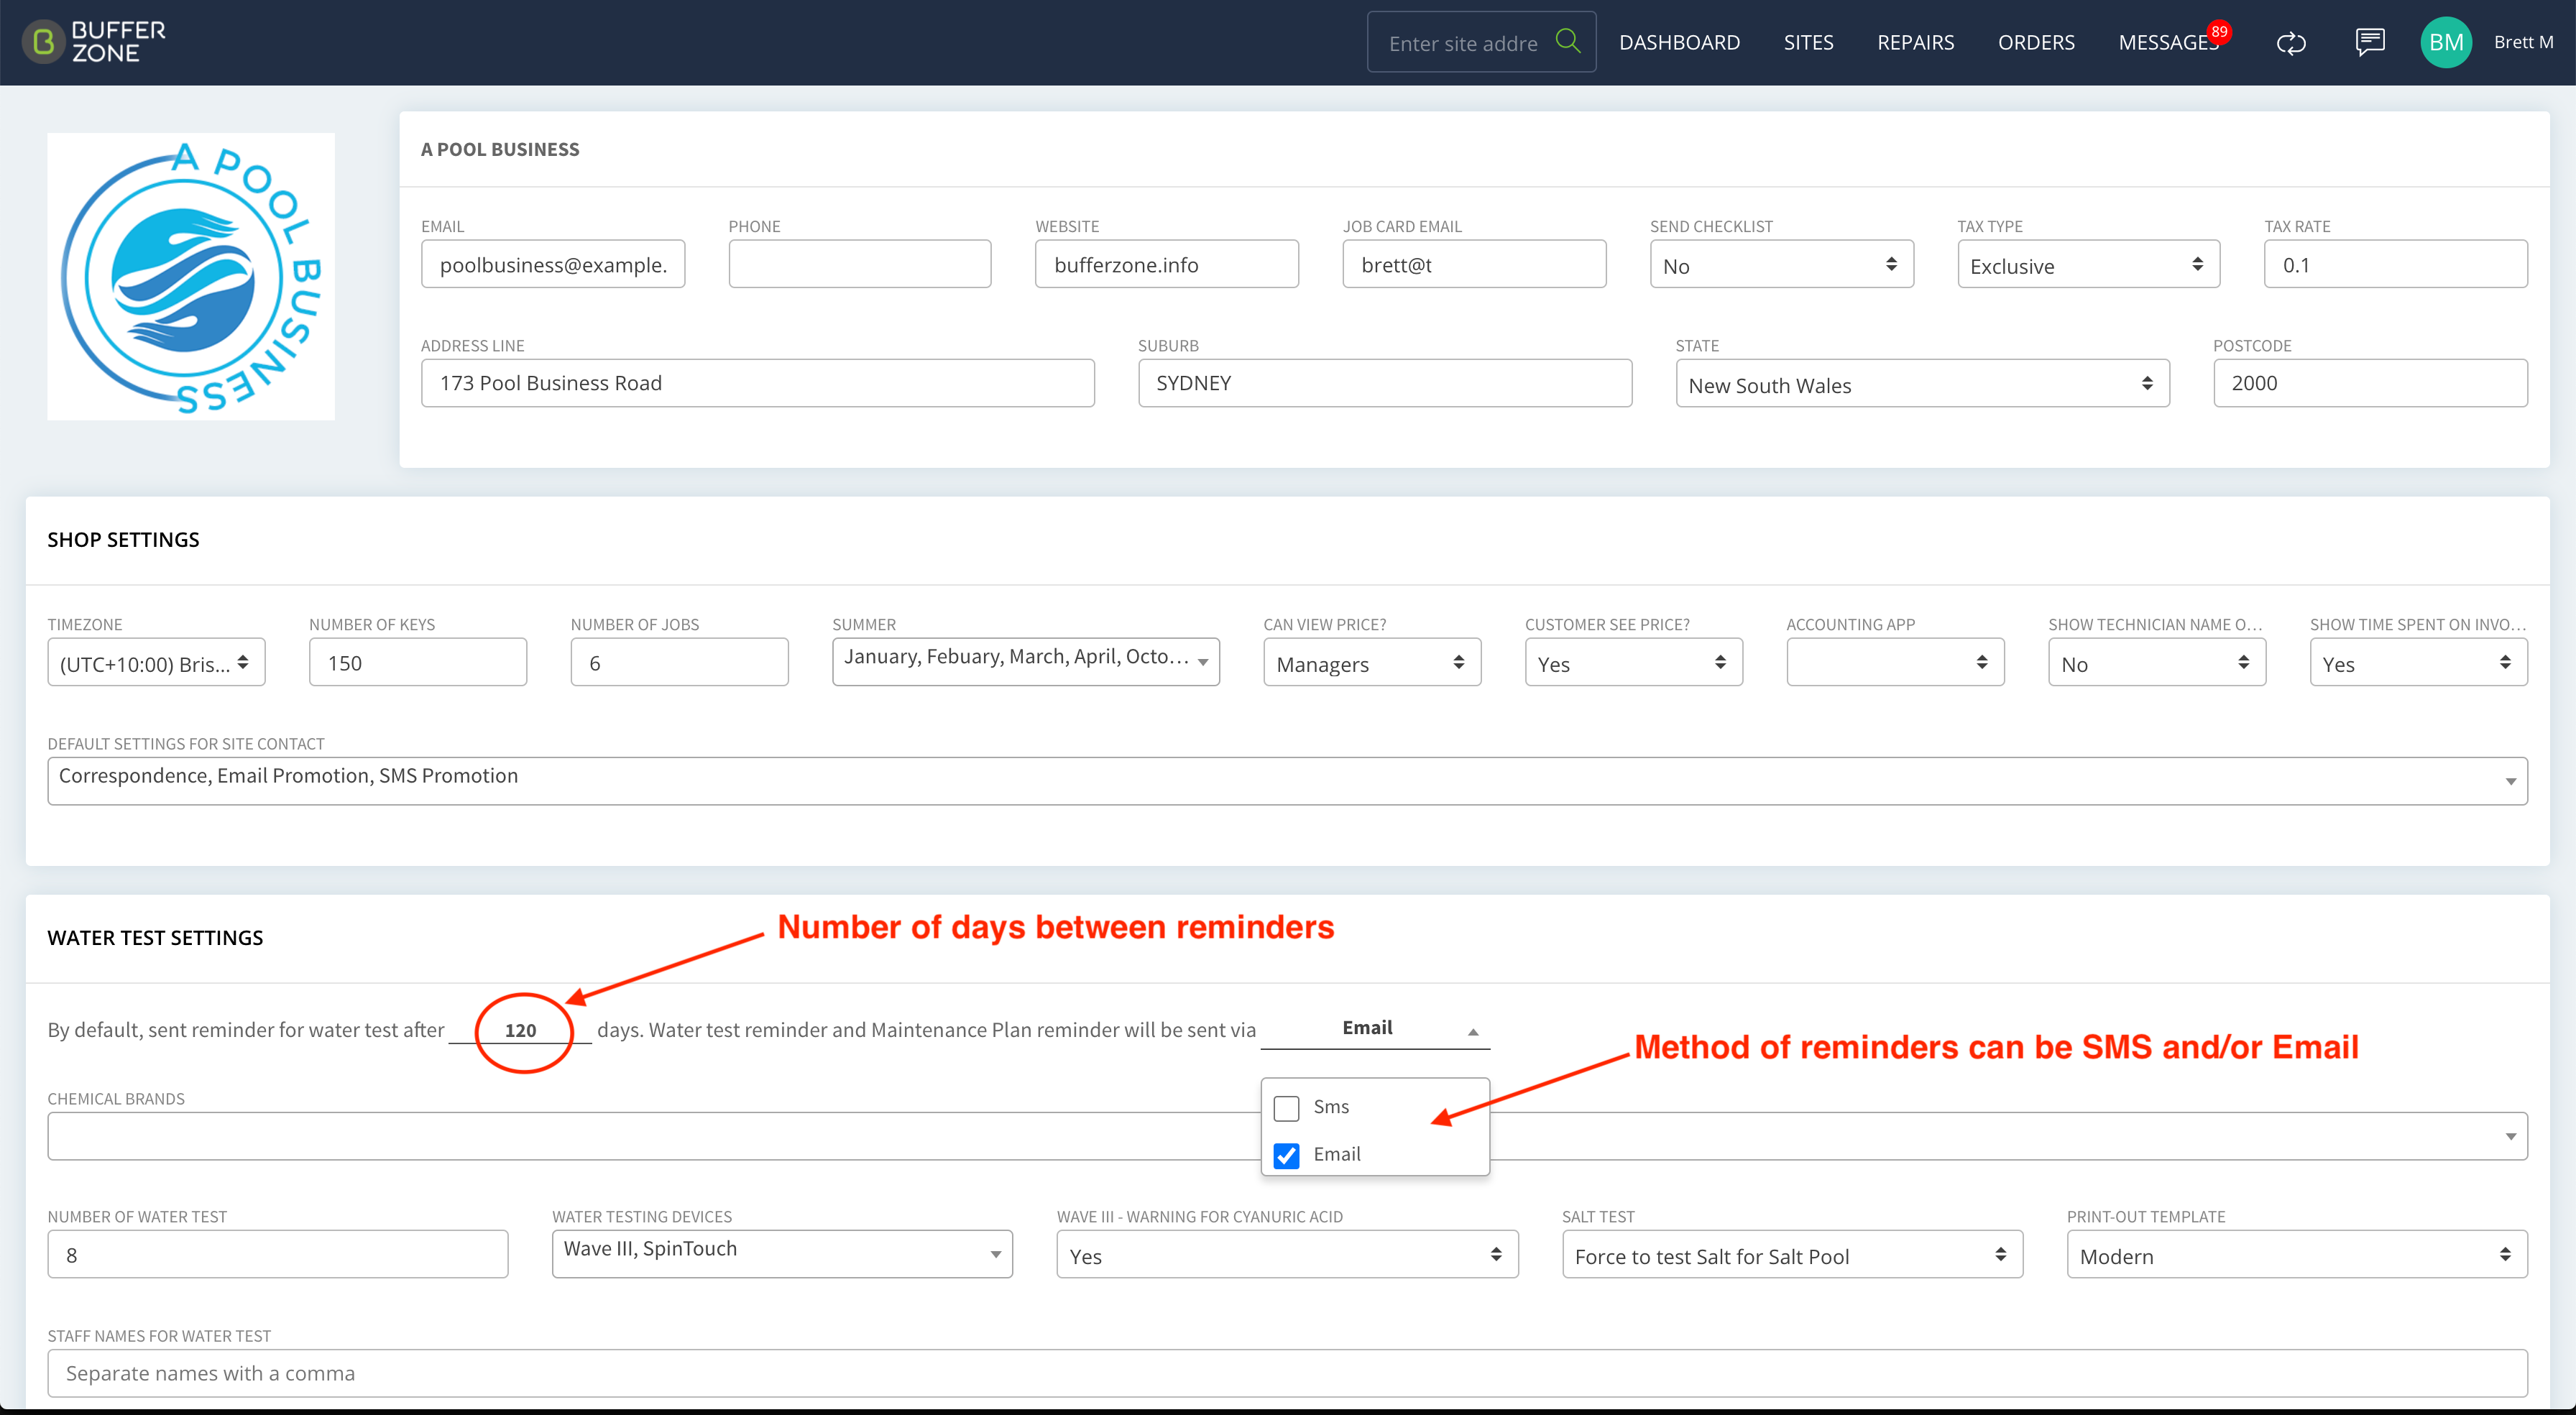Open the Print-Out Template dropdown
Screen dimensions: 2576x1415
pos(2297,1255)
